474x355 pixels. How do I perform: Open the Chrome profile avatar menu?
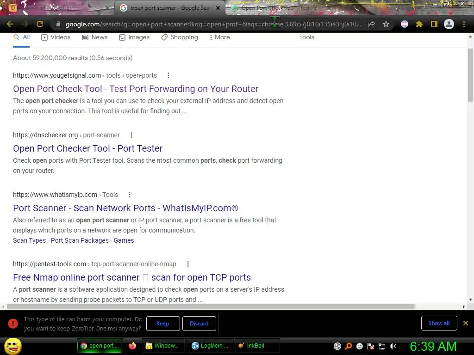[449, 24]
